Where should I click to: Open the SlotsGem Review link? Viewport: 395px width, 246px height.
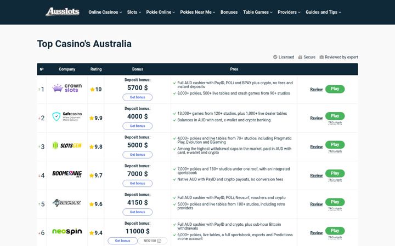point(317,147)
